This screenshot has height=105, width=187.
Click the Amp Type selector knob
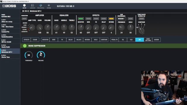tap(32, 27)
